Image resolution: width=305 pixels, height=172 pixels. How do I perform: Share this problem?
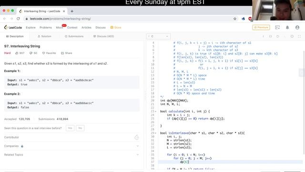(67, 53)
